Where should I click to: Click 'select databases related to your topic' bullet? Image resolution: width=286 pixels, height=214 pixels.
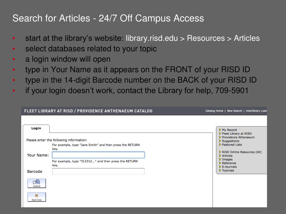tap(91, 49)
